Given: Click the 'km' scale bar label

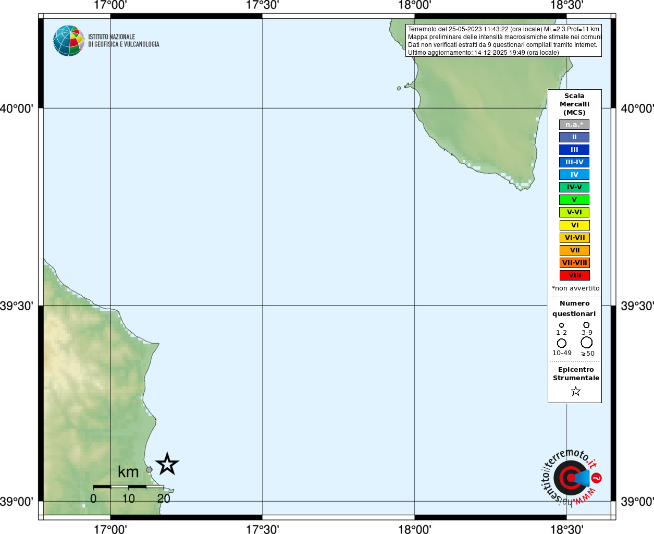Looking at the screenshot, I should click(128, 472).
